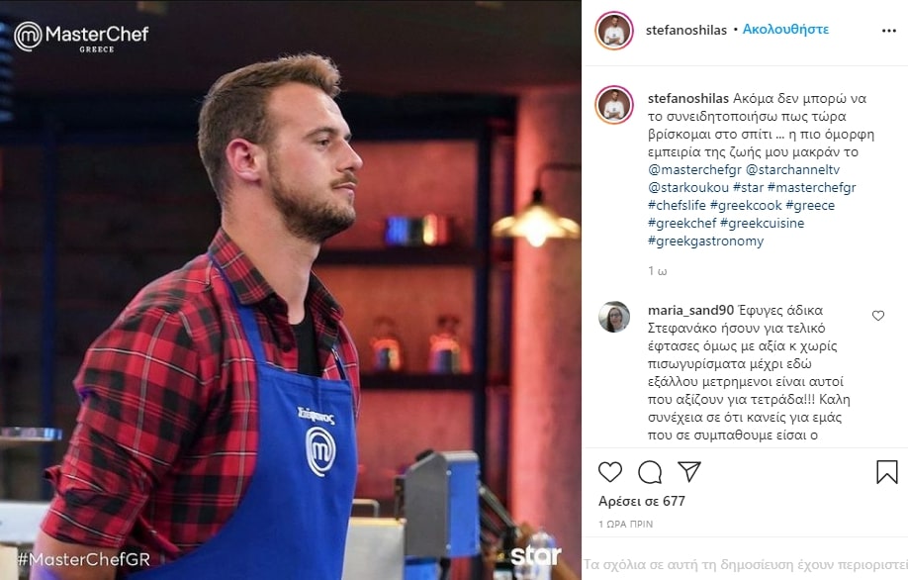
Task: Save post with bookmark icon
Action: tap(886, 472)
